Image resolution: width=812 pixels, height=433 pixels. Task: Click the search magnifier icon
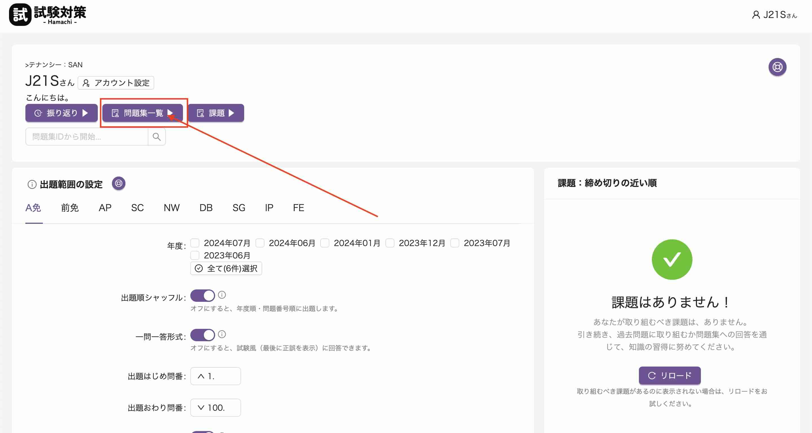tap(157, 137)
